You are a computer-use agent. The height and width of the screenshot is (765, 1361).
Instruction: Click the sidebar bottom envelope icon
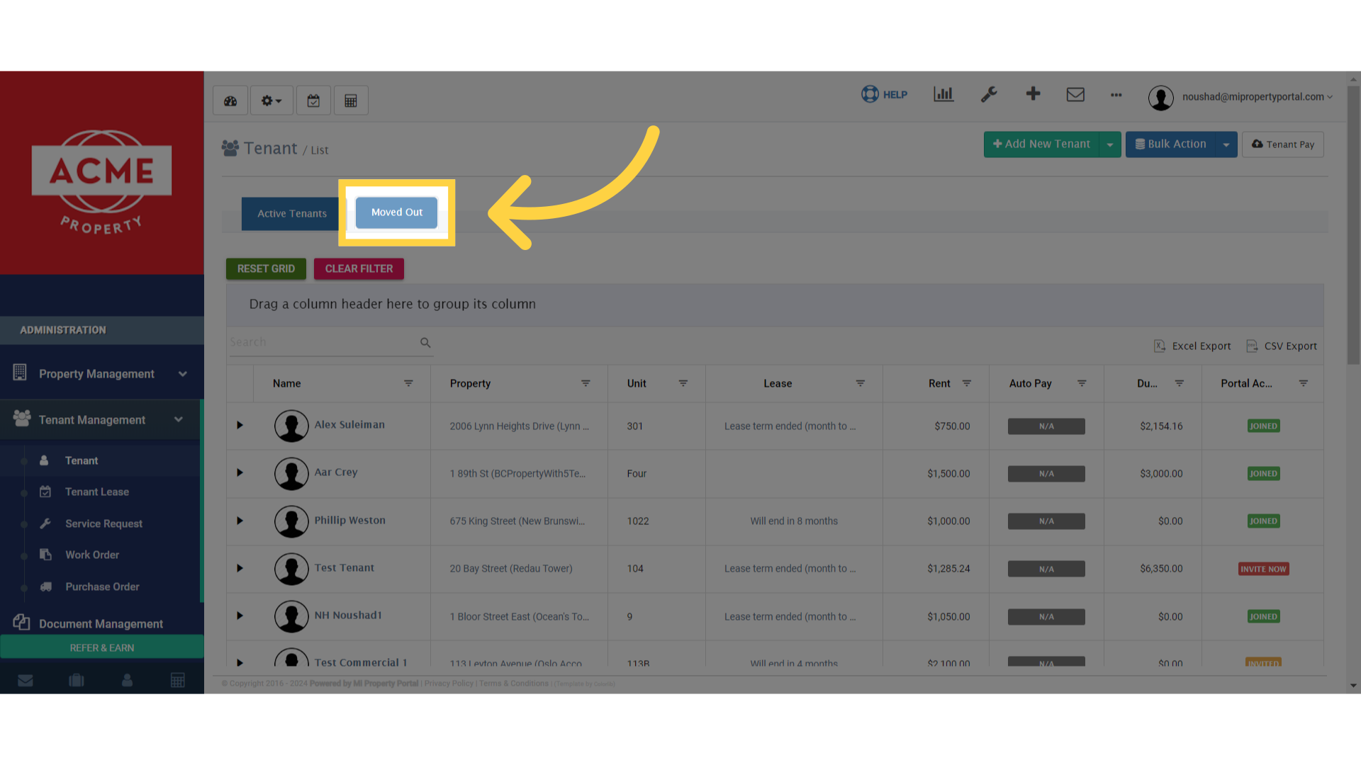click(26, 681)
